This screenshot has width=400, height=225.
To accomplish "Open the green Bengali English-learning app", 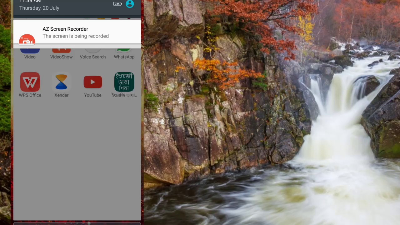I will [124, 82].
